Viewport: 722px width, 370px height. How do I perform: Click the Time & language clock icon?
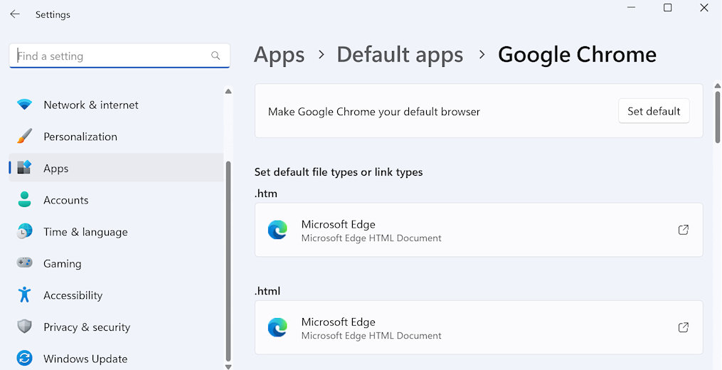click(24, 231)
